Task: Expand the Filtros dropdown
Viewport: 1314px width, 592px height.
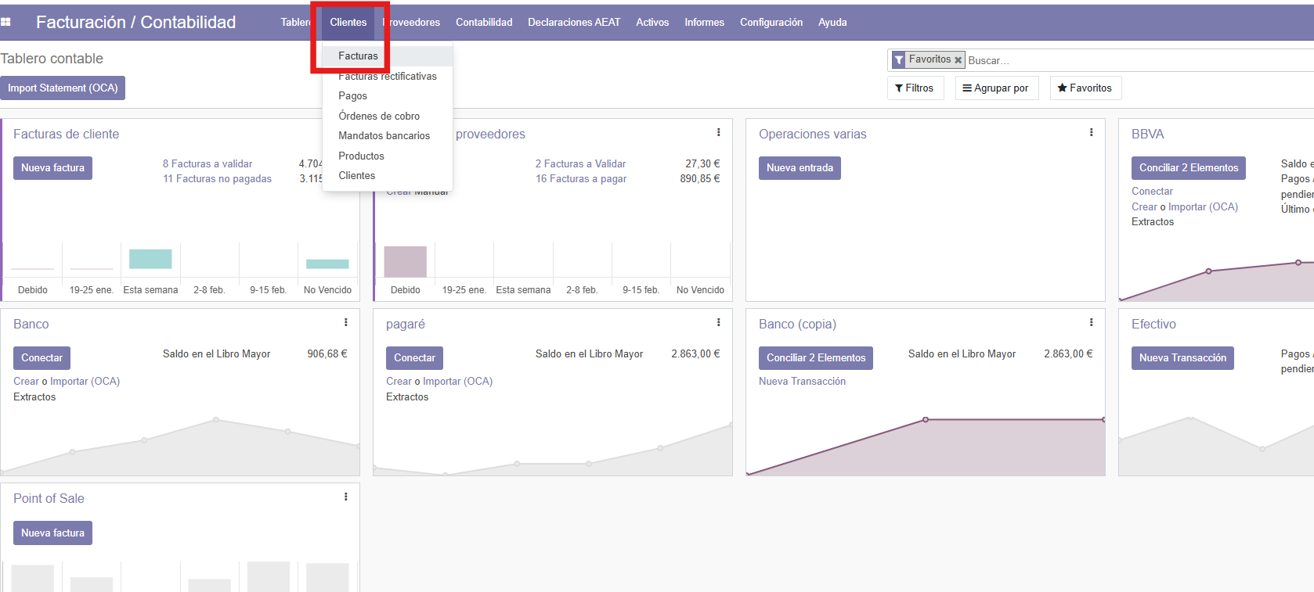Action: (x=915, y=88)
